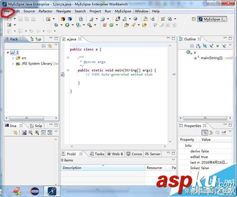Image resolution: width=237 pixels, height=197 pixels.
Task: Expand the src folder node
Action: pos(13,58)
